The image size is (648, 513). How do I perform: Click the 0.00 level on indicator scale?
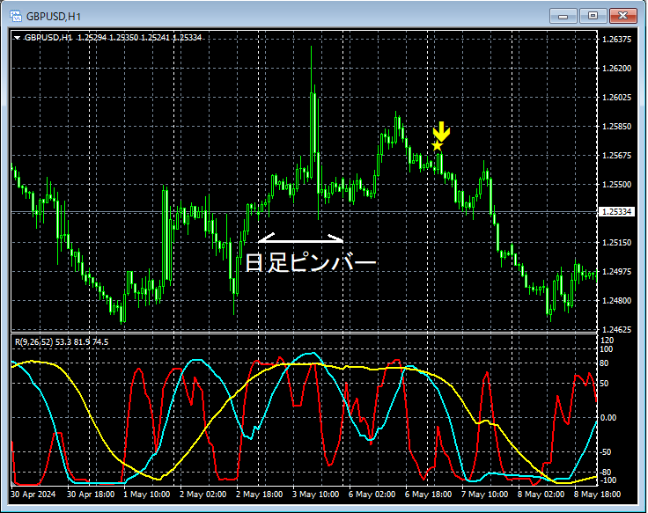(607, 418)
